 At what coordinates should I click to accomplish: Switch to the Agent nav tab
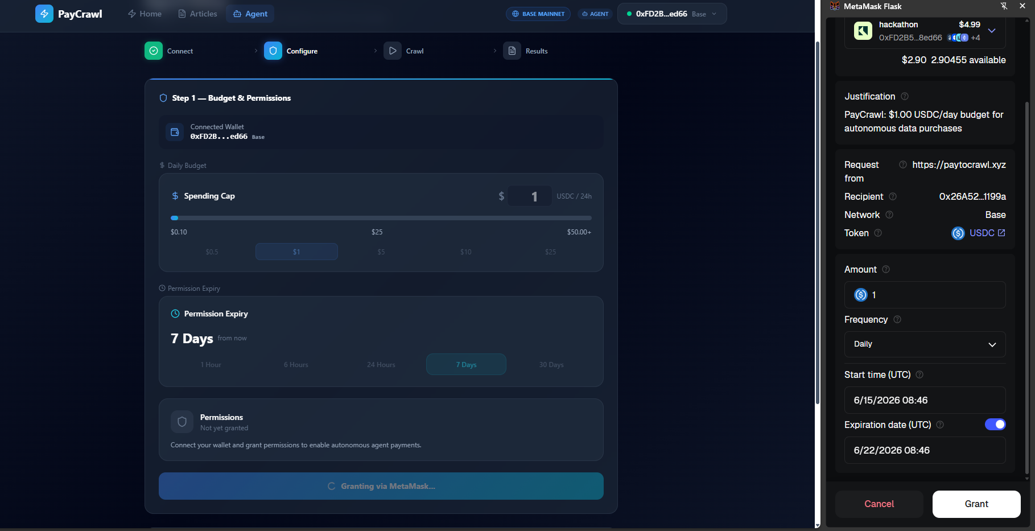coord(250,14)
